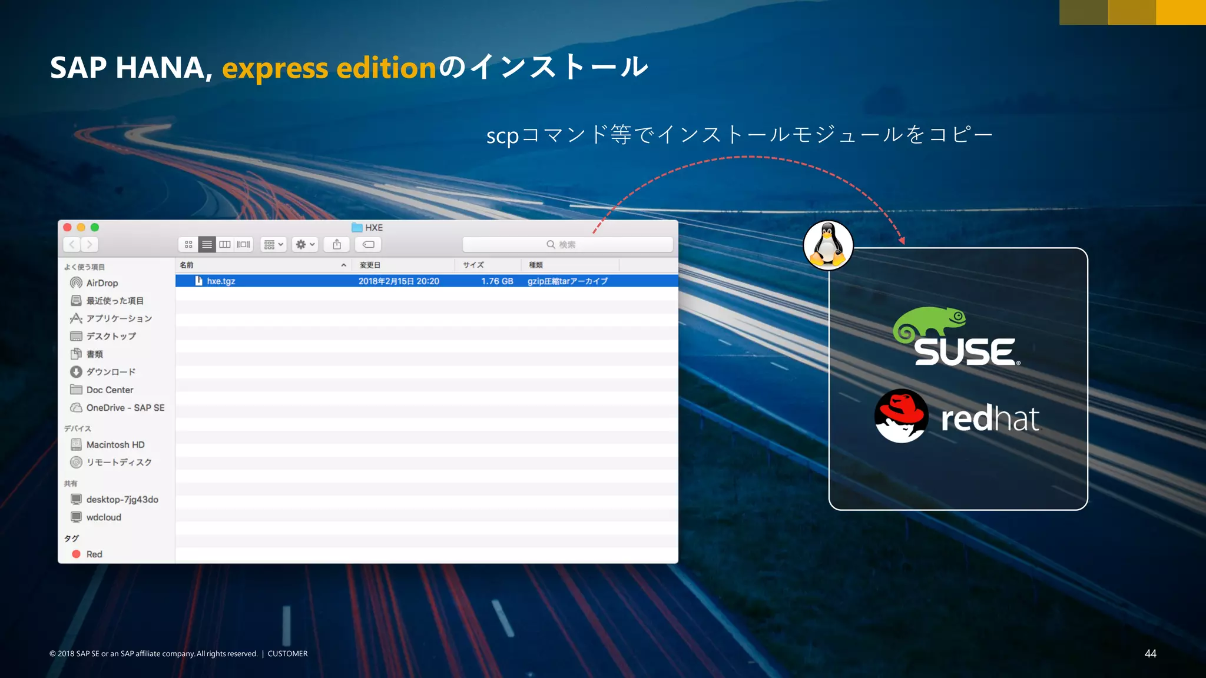This screenshot has height=678, width=1206.
Task: Select the hxe.tgz file
Action: (221, 281)
